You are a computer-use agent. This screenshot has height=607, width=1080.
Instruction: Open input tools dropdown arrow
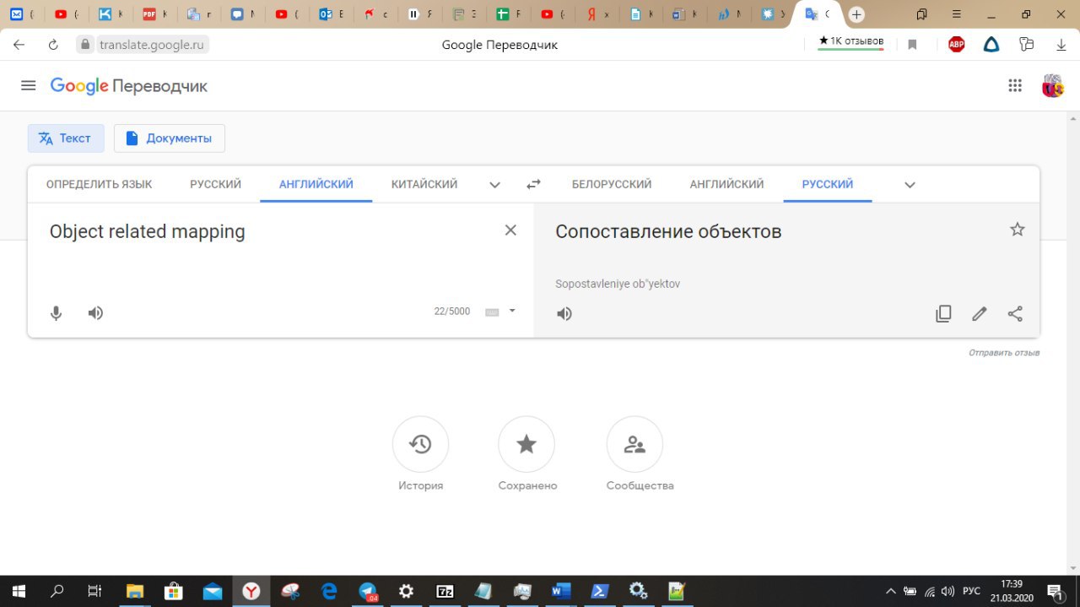(512, 311)
